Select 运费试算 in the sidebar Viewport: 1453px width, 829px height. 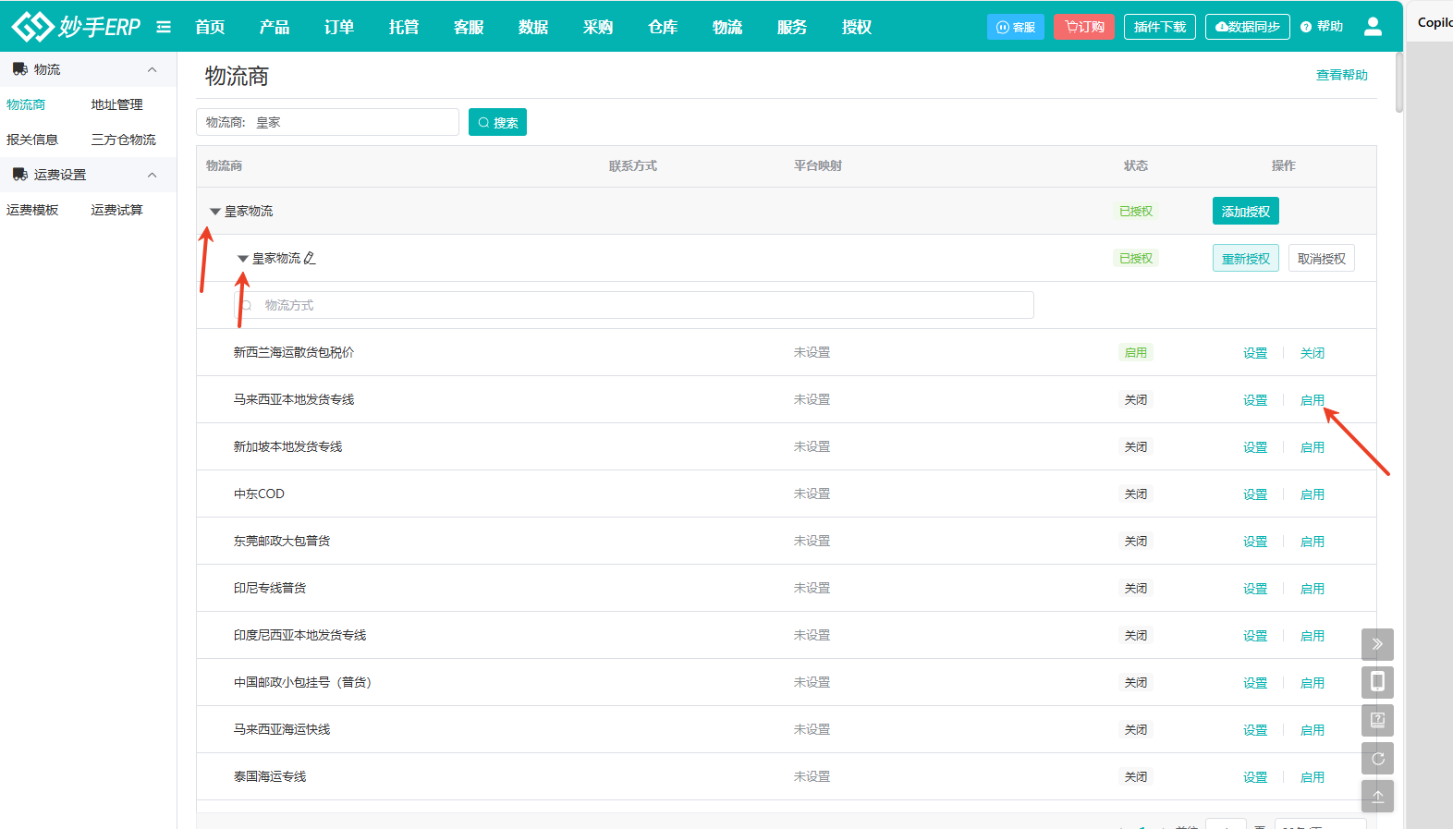click(116, 210)
